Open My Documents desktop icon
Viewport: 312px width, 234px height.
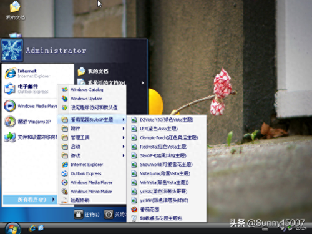15,10
